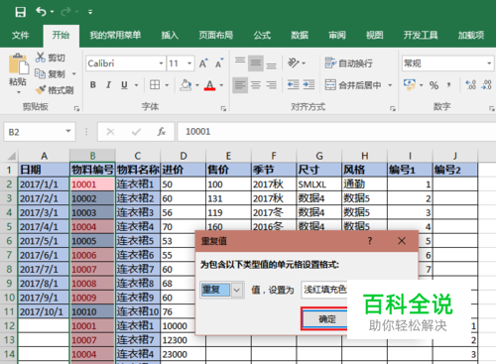
Task: Open the 我的常用菜单 tab
Action: pyautogui.click(x=115, y=35)
